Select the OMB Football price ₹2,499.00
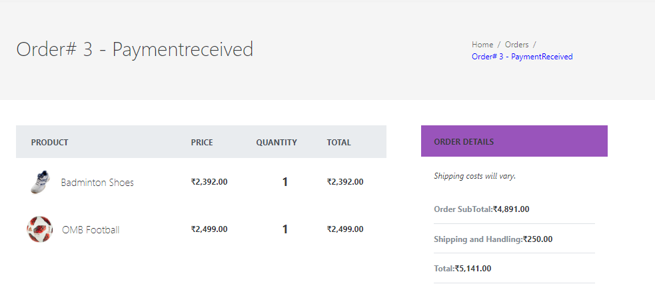The width and height of the screenshot is (655, 298). click(x=209, y=229)
